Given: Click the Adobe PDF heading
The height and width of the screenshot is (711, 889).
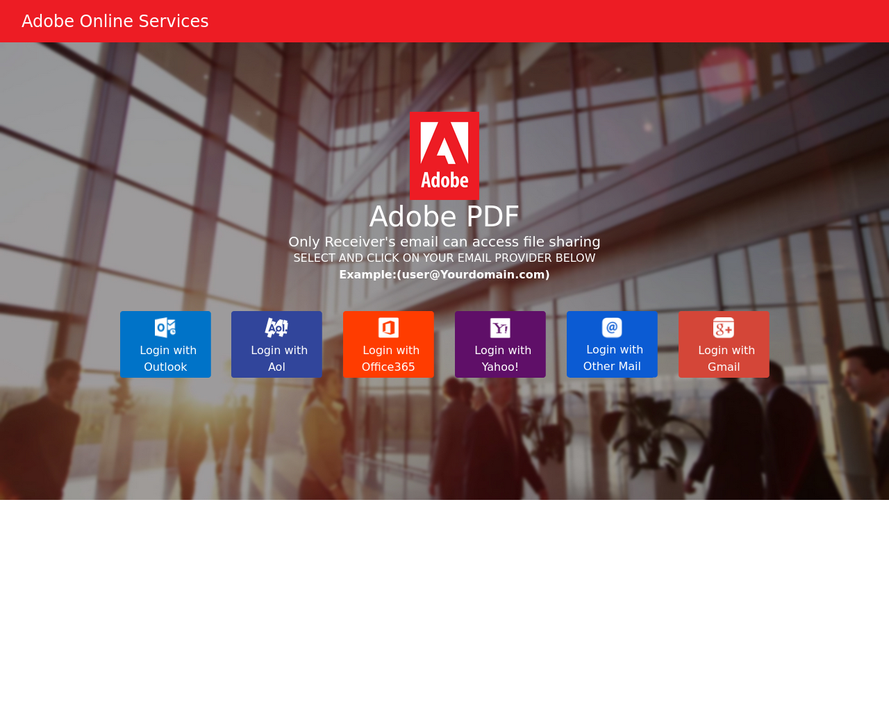Looking at the screenshot, I should point(444,217).
